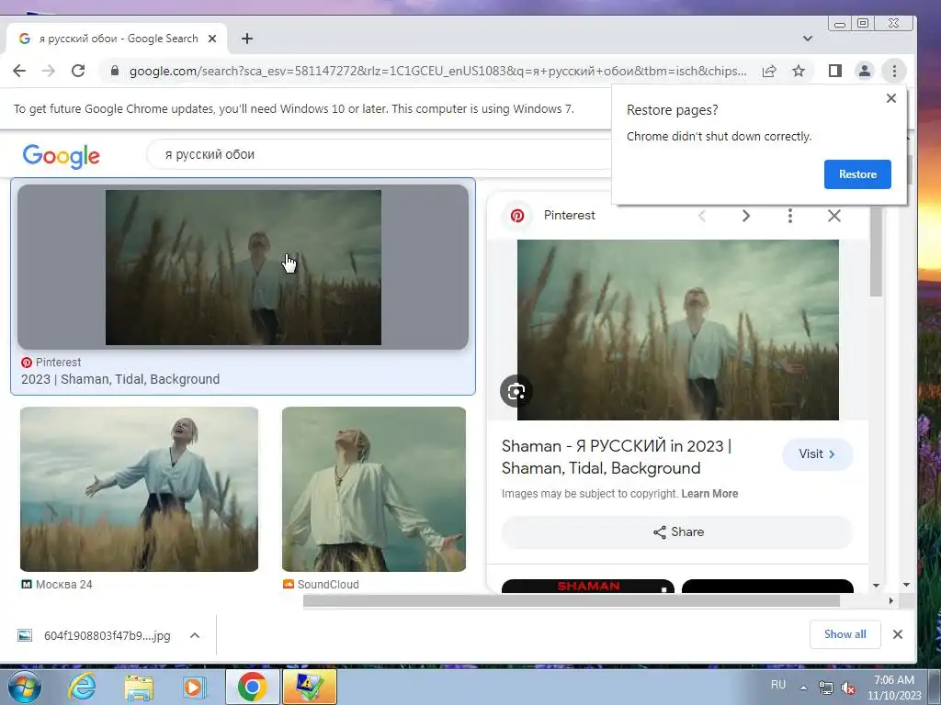Open tab search dropdown arrow
The width and height of the screenshot is (941, 705).
(x=807, y=39)
